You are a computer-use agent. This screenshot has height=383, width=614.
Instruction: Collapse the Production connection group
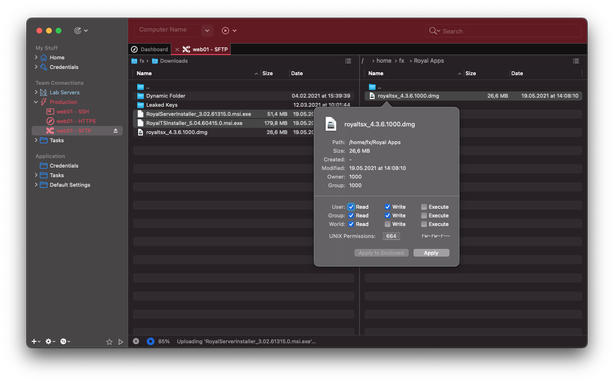[35, 101]
